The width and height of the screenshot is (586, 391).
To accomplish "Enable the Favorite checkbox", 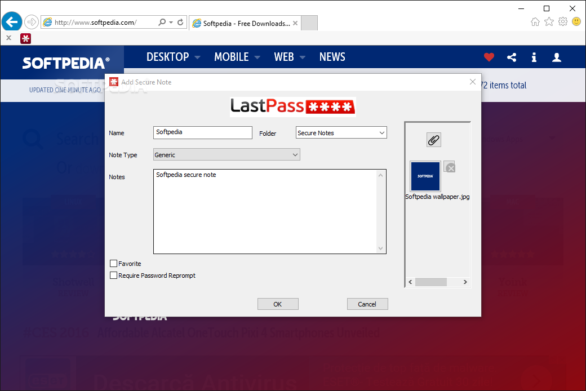I will coord(114,264).
